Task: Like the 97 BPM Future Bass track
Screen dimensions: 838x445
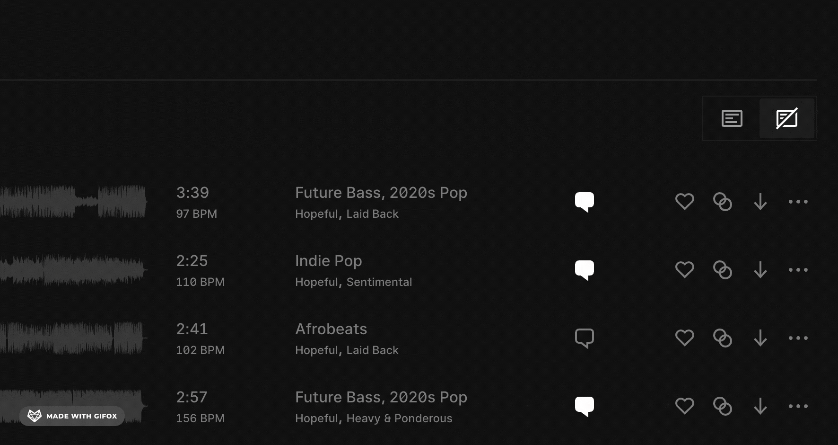Action: click(x=684, y=202)
